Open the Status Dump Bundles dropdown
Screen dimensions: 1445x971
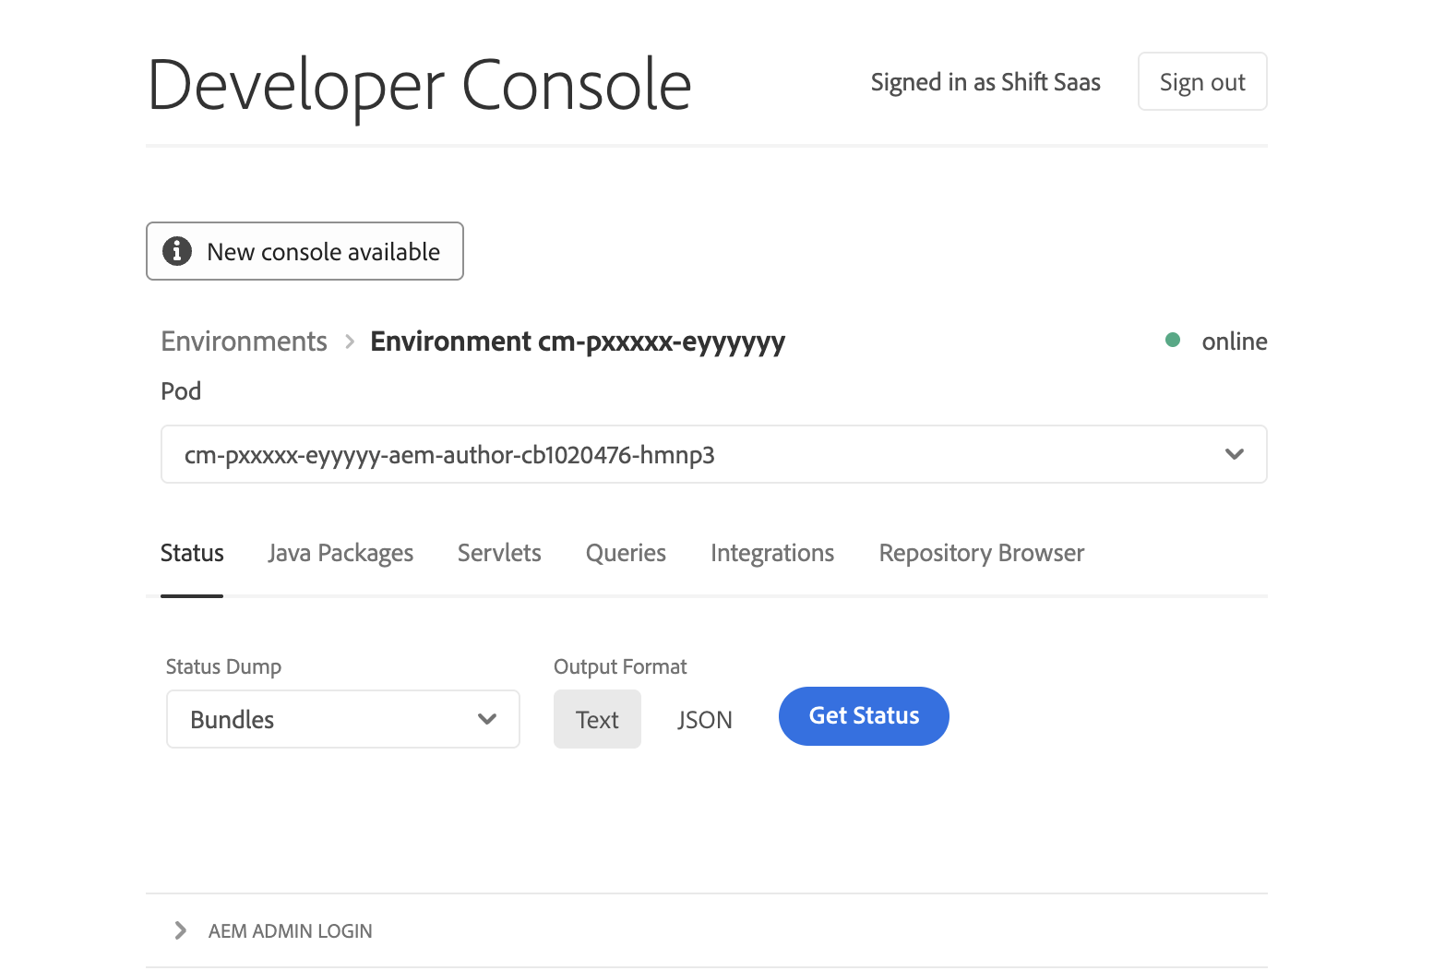click(342, 719)
